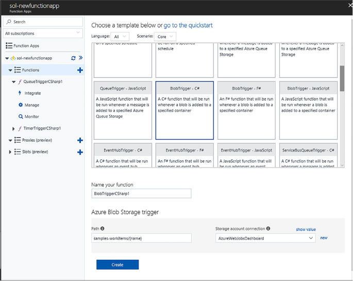Open the QueueTriggerCSharp1 function

coord(43,81)
